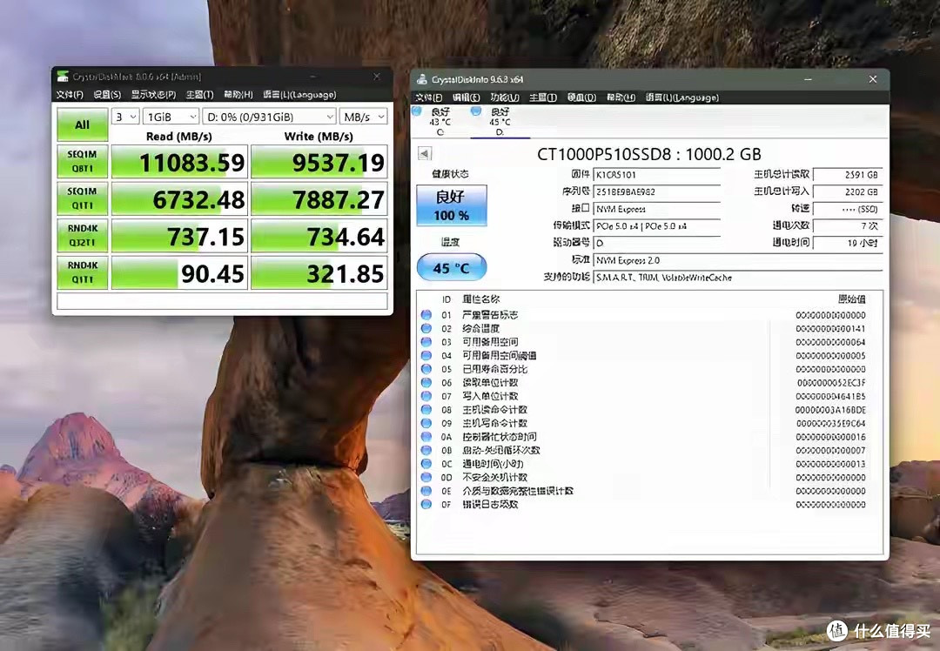The width and height of the screenshot is (940, 651).
Task: Click the 固件 firmware field
Action: [656, 174]
